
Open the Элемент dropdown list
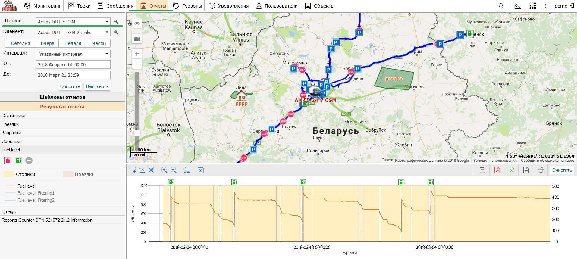click(x=73, y=32)
